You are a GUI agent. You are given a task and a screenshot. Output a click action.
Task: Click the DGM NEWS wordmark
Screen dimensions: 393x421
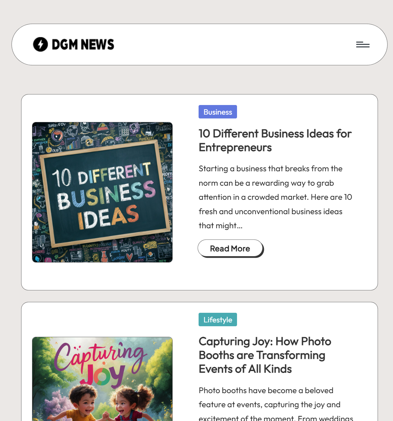coord(83,45)
